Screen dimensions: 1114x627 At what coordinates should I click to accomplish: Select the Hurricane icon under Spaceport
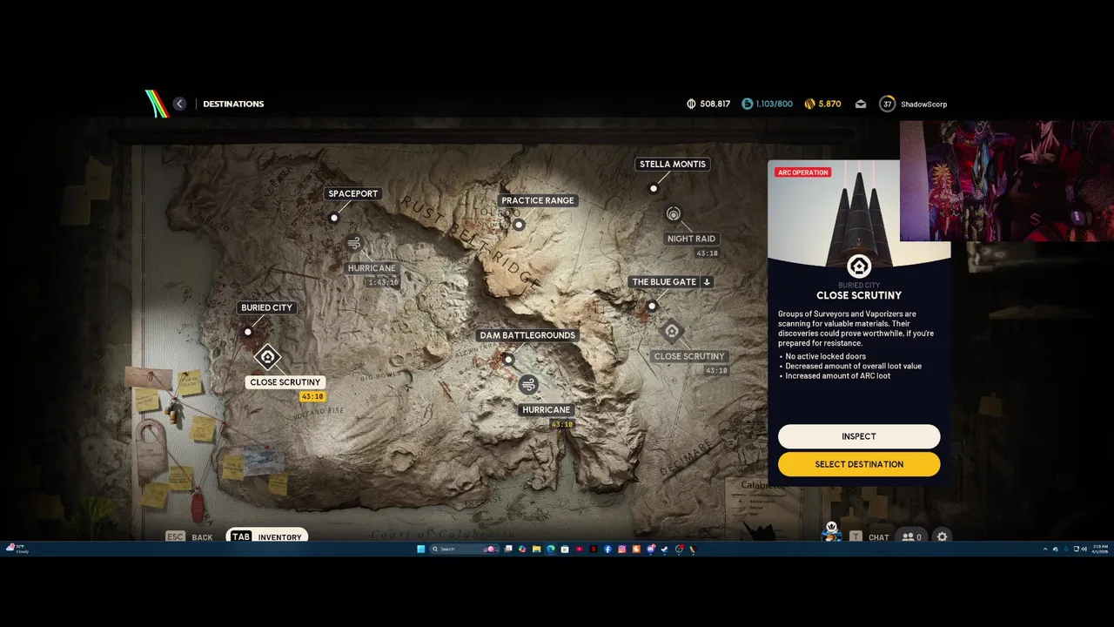(x=353, y=244)
